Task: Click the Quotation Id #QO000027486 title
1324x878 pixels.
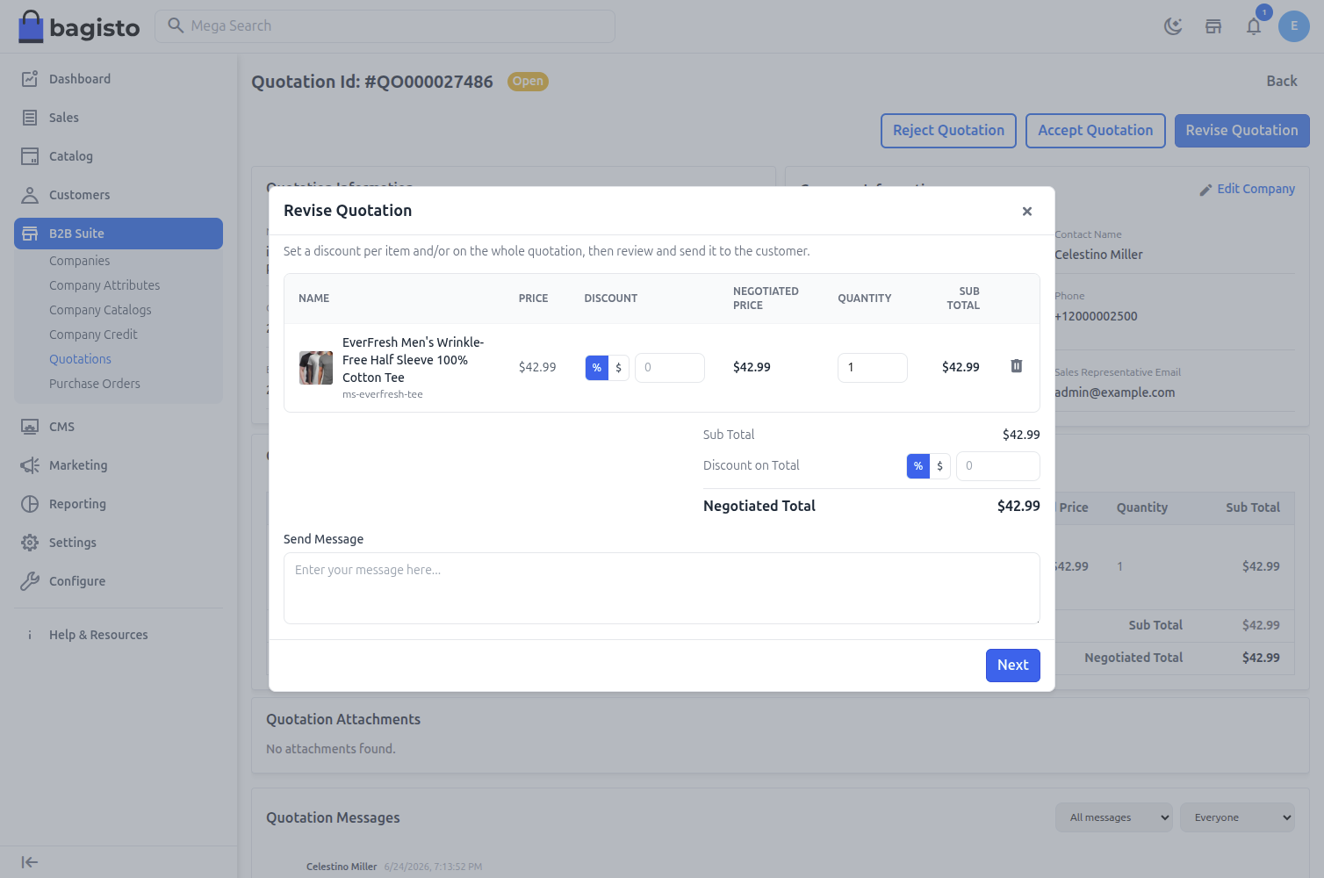Action: click(x=372, y=82)
